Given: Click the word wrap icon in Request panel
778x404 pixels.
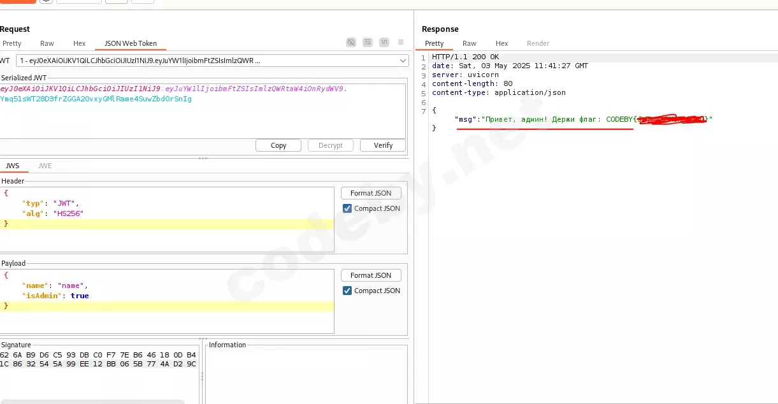Looking at the screenshot, I should 368,43.
